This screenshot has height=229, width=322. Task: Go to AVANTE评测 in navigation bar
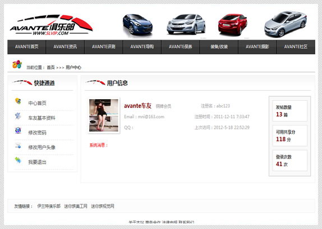pos(103,46)
